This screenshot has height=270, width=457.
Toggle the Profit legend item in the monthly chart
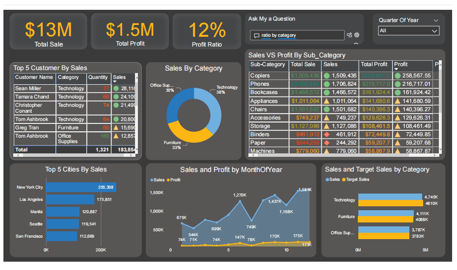coord(173,180)
